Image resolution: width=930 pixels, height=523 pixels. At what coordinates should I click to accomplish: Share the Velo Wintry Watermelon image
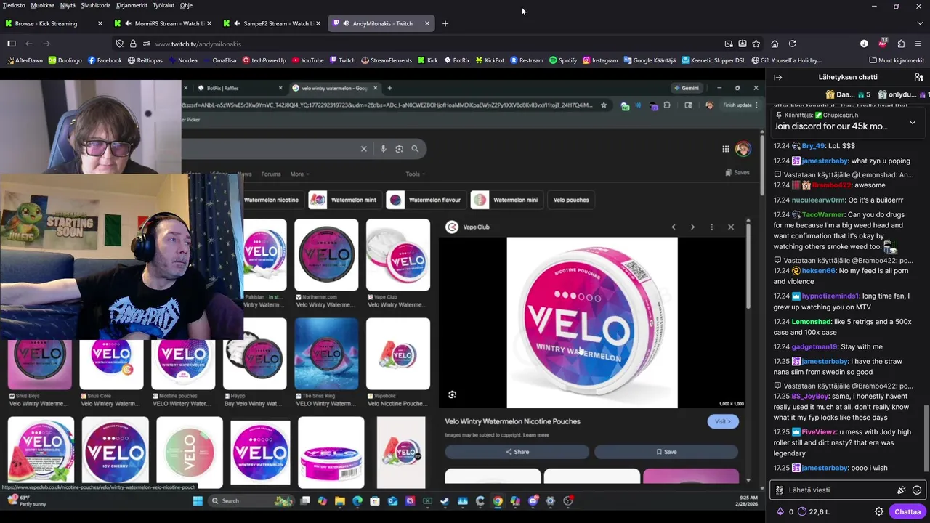(x=517, y=452)
